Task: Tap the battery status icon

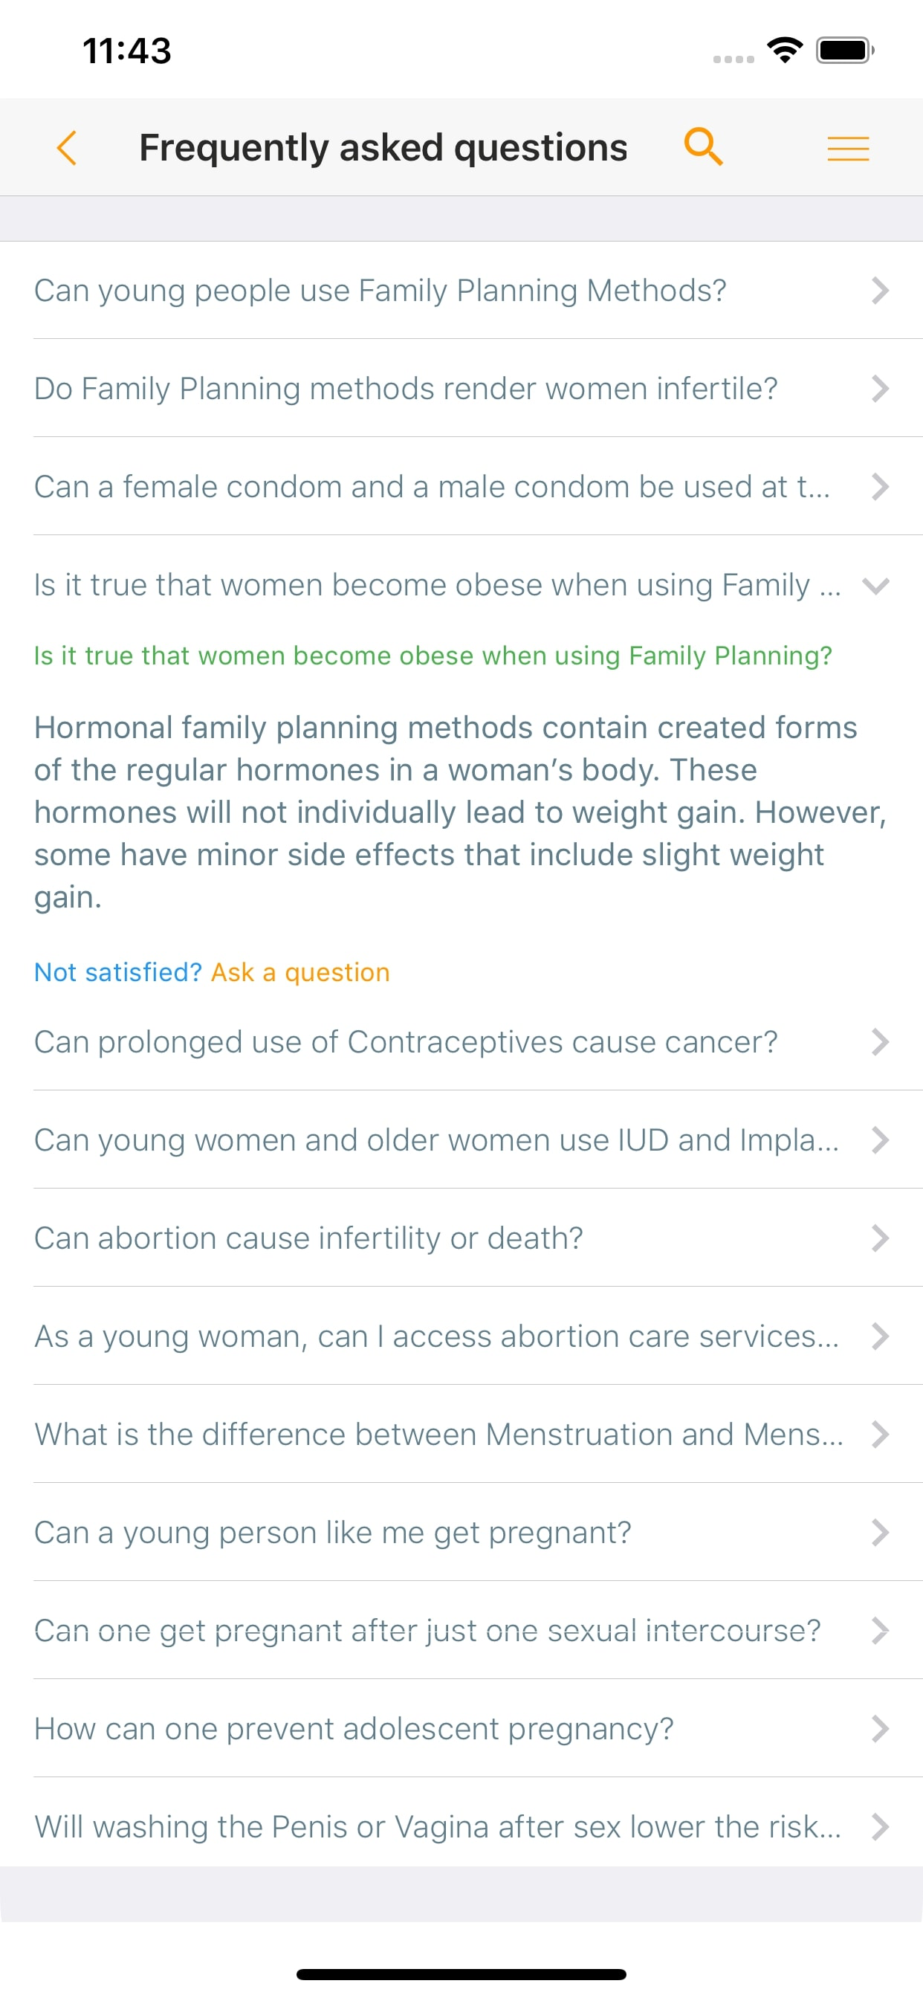Action: pyautogui.click(x=845, y=51)
